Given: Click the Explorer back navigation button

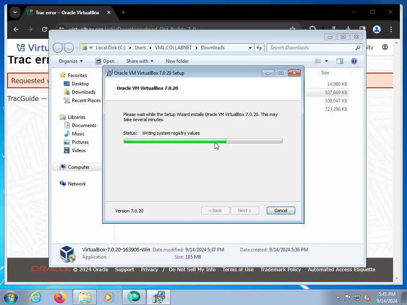Looking at the screenshot, I should click(x=58, y=48).
